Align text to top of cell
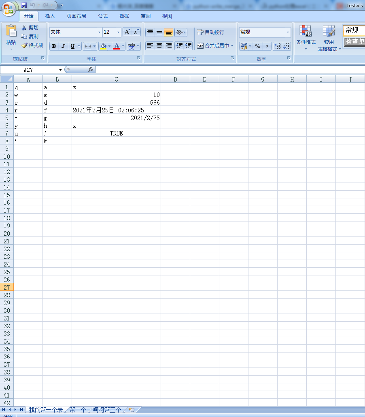 [150, 32]
